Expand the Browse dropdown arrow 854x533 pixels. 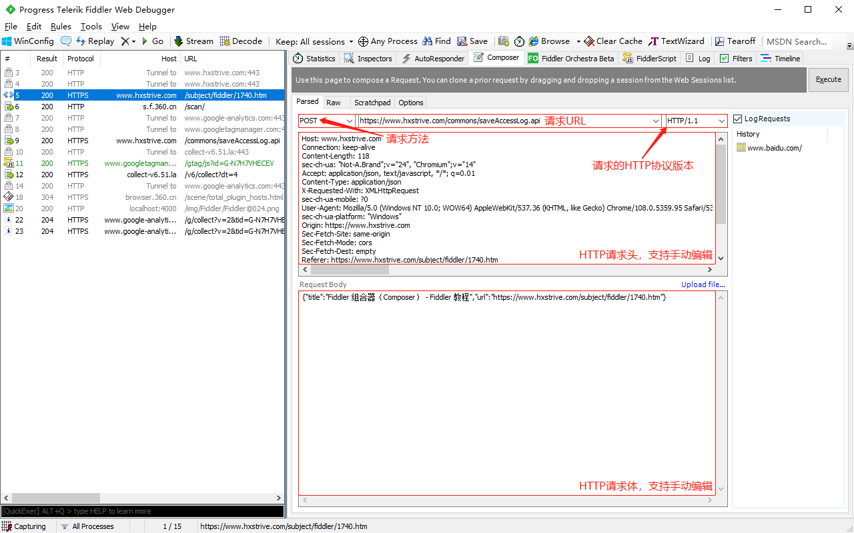click(578, 41)
